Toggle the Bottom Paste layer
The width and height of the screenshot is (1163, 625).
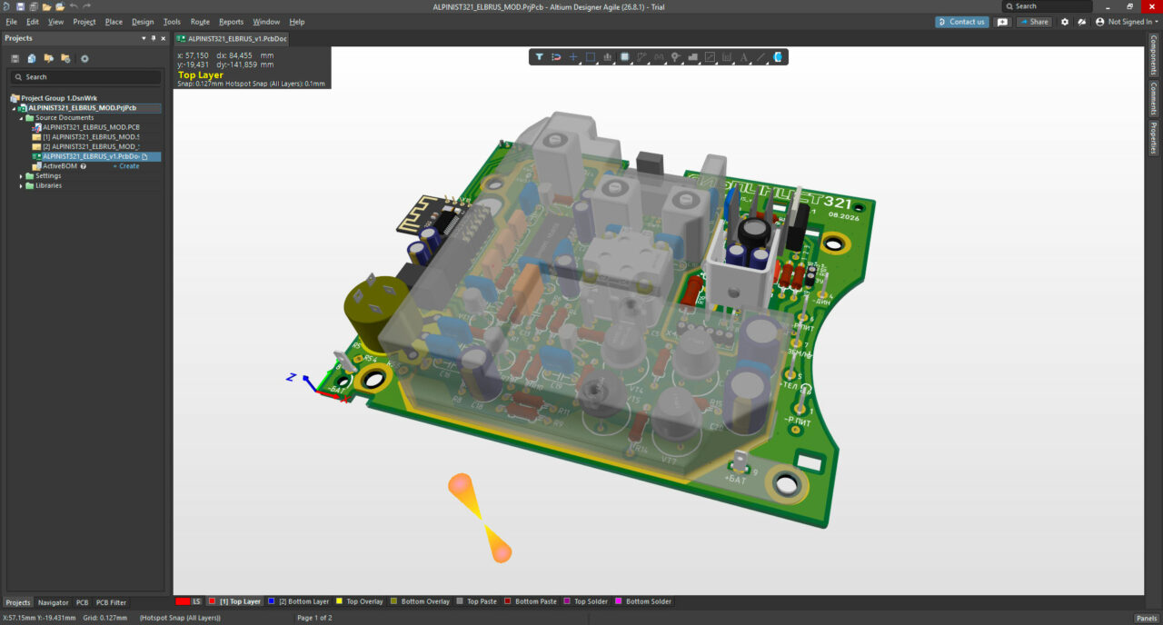coord(507,601)
